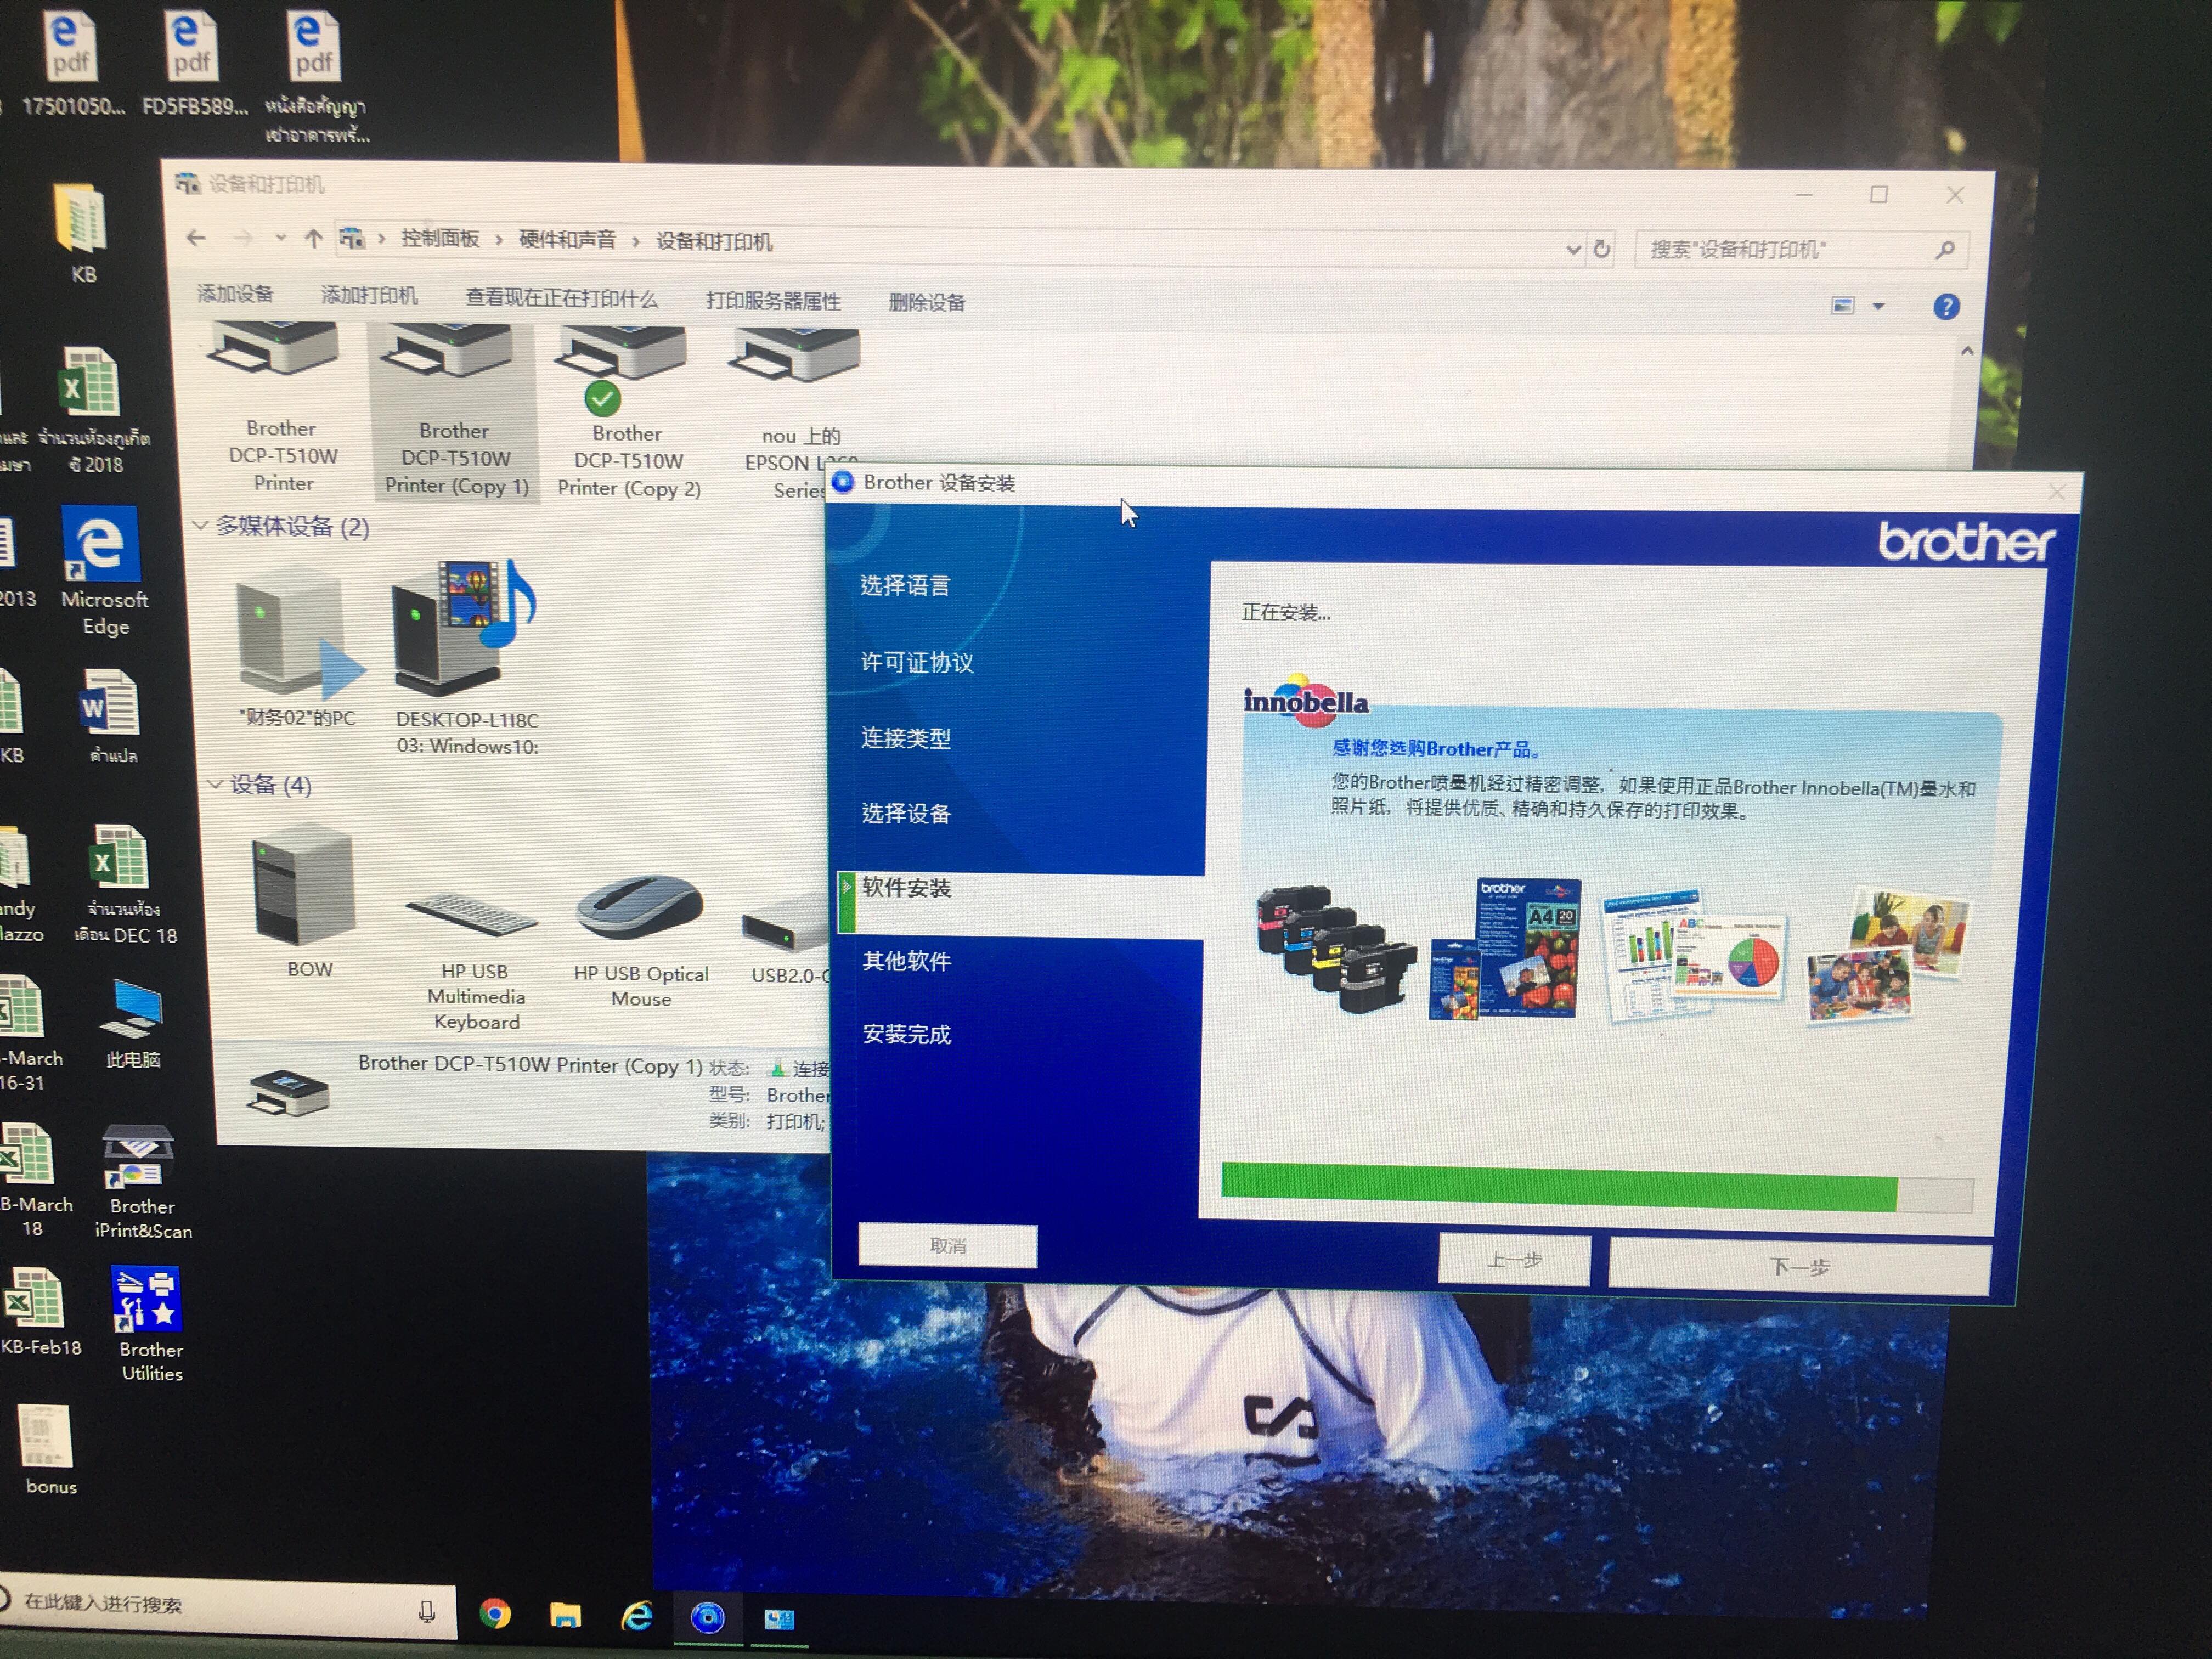Click 删除设备 command
This screenshot has height=1659, width=2212.
(x=927, y=302)
